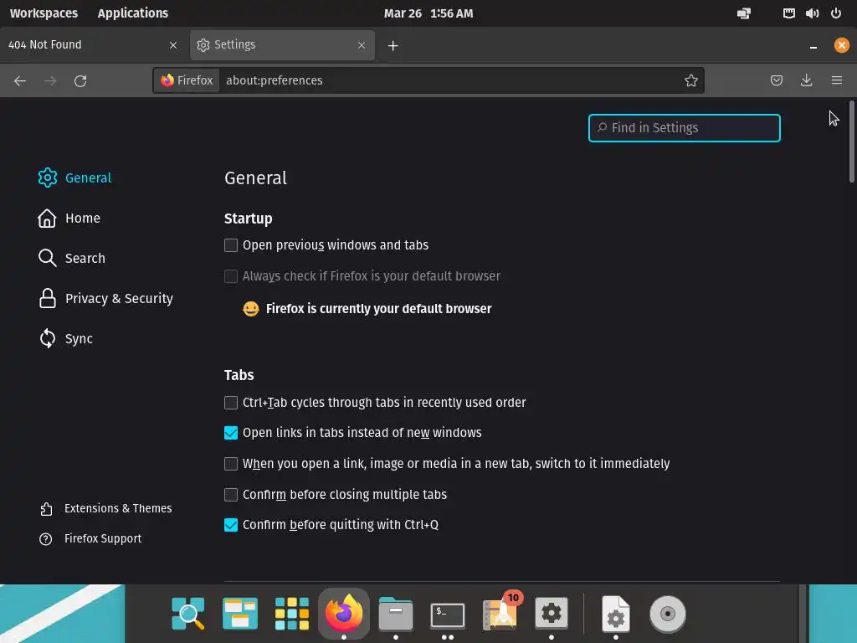Click the Firefox identity icon in address bar

(x=187, y=80)
